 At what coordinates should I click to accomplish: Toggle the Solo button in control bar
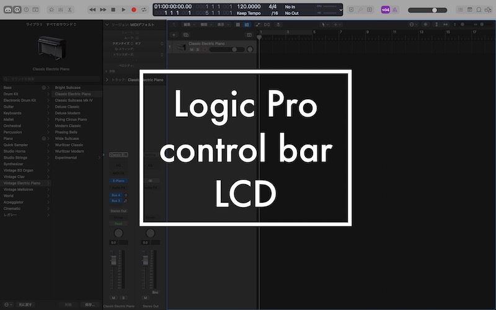[370, 10]
